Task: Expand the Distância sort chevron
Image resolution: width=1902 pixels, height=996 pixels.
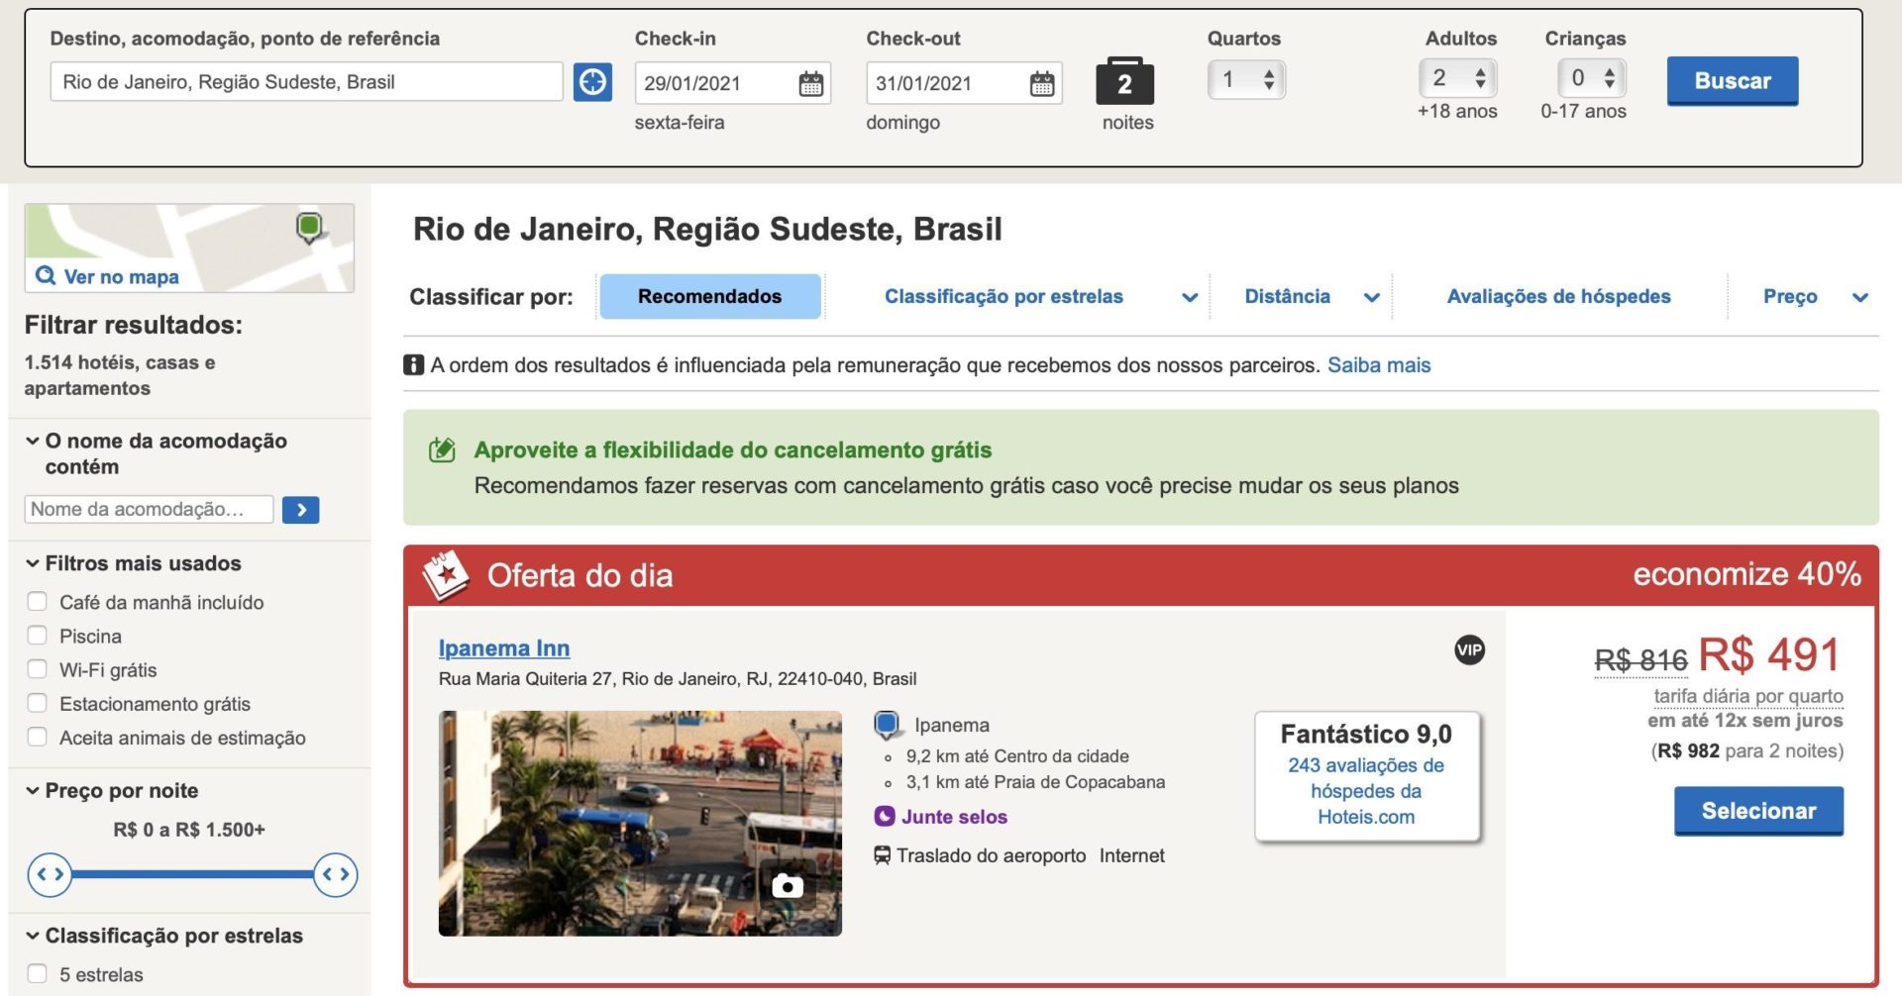Action: (1372, 297)
